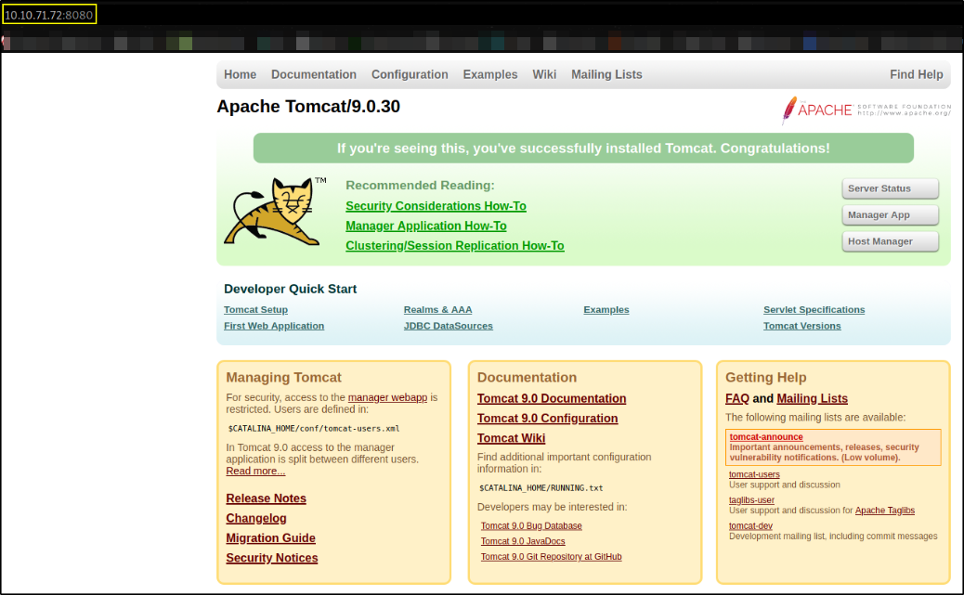Click the Getting Help heading

pos(766,378)
